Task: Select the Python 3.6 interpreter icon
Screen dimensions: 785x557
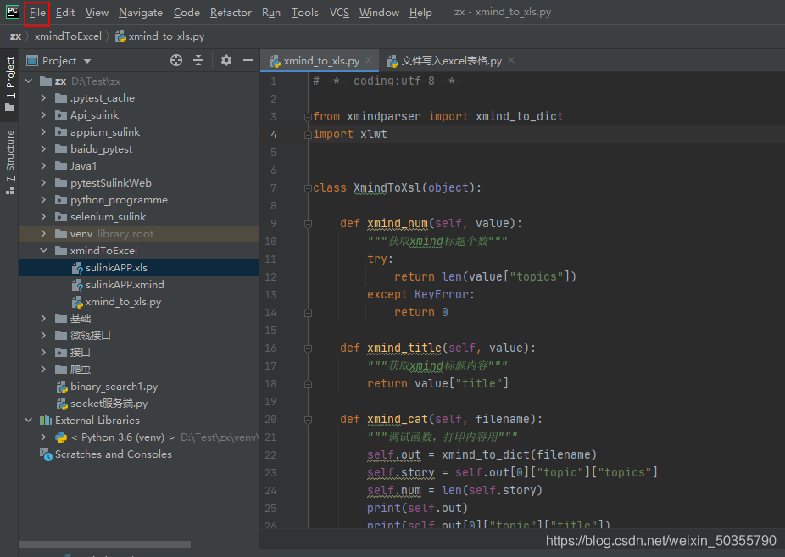Action: pyautogui.click(x=59, y=437)
